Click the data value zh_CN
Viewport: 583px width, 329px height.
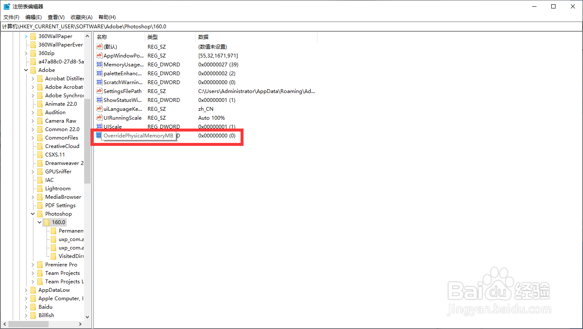[x=206, y=109]
